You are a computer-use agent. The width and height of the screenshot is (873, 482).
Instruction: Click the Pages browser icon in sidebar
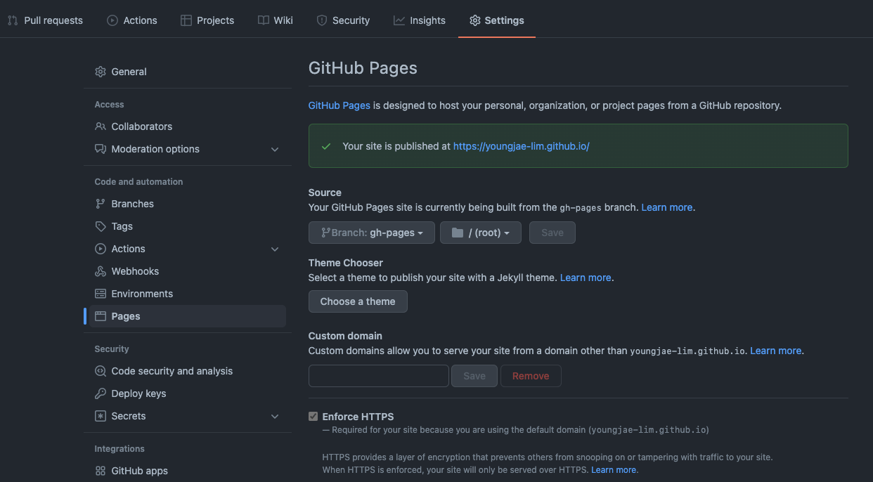click(101, 316)
